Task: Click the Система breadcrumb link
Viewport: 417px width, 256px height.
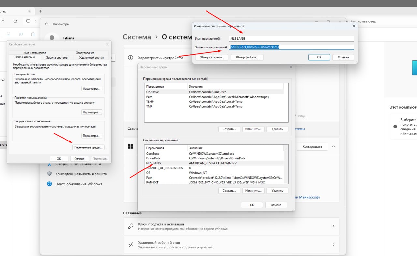Action: pyautogui.click(x=137, y=37)
